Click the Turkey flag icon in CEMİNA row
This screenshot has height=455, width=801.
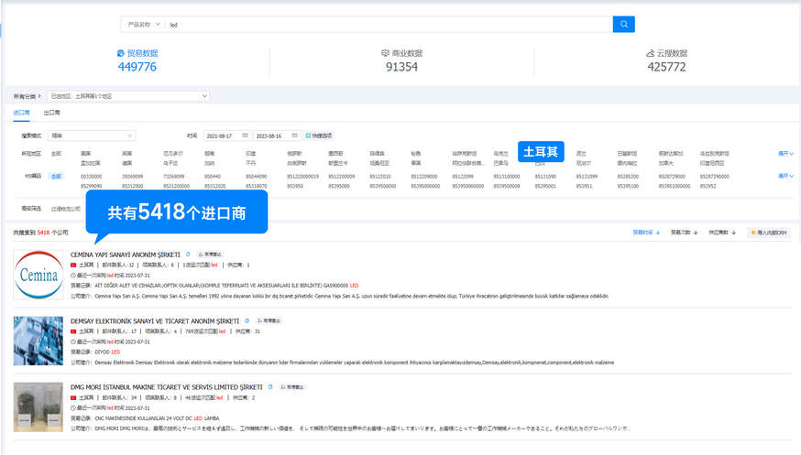click(x=73, y=265)
